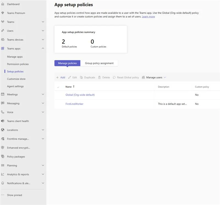
Task: Click the Analytics & reports chart icon
Action: [2, 174]
